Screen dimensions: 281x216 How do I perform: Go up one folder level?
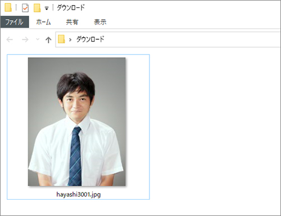coord(48,40)
